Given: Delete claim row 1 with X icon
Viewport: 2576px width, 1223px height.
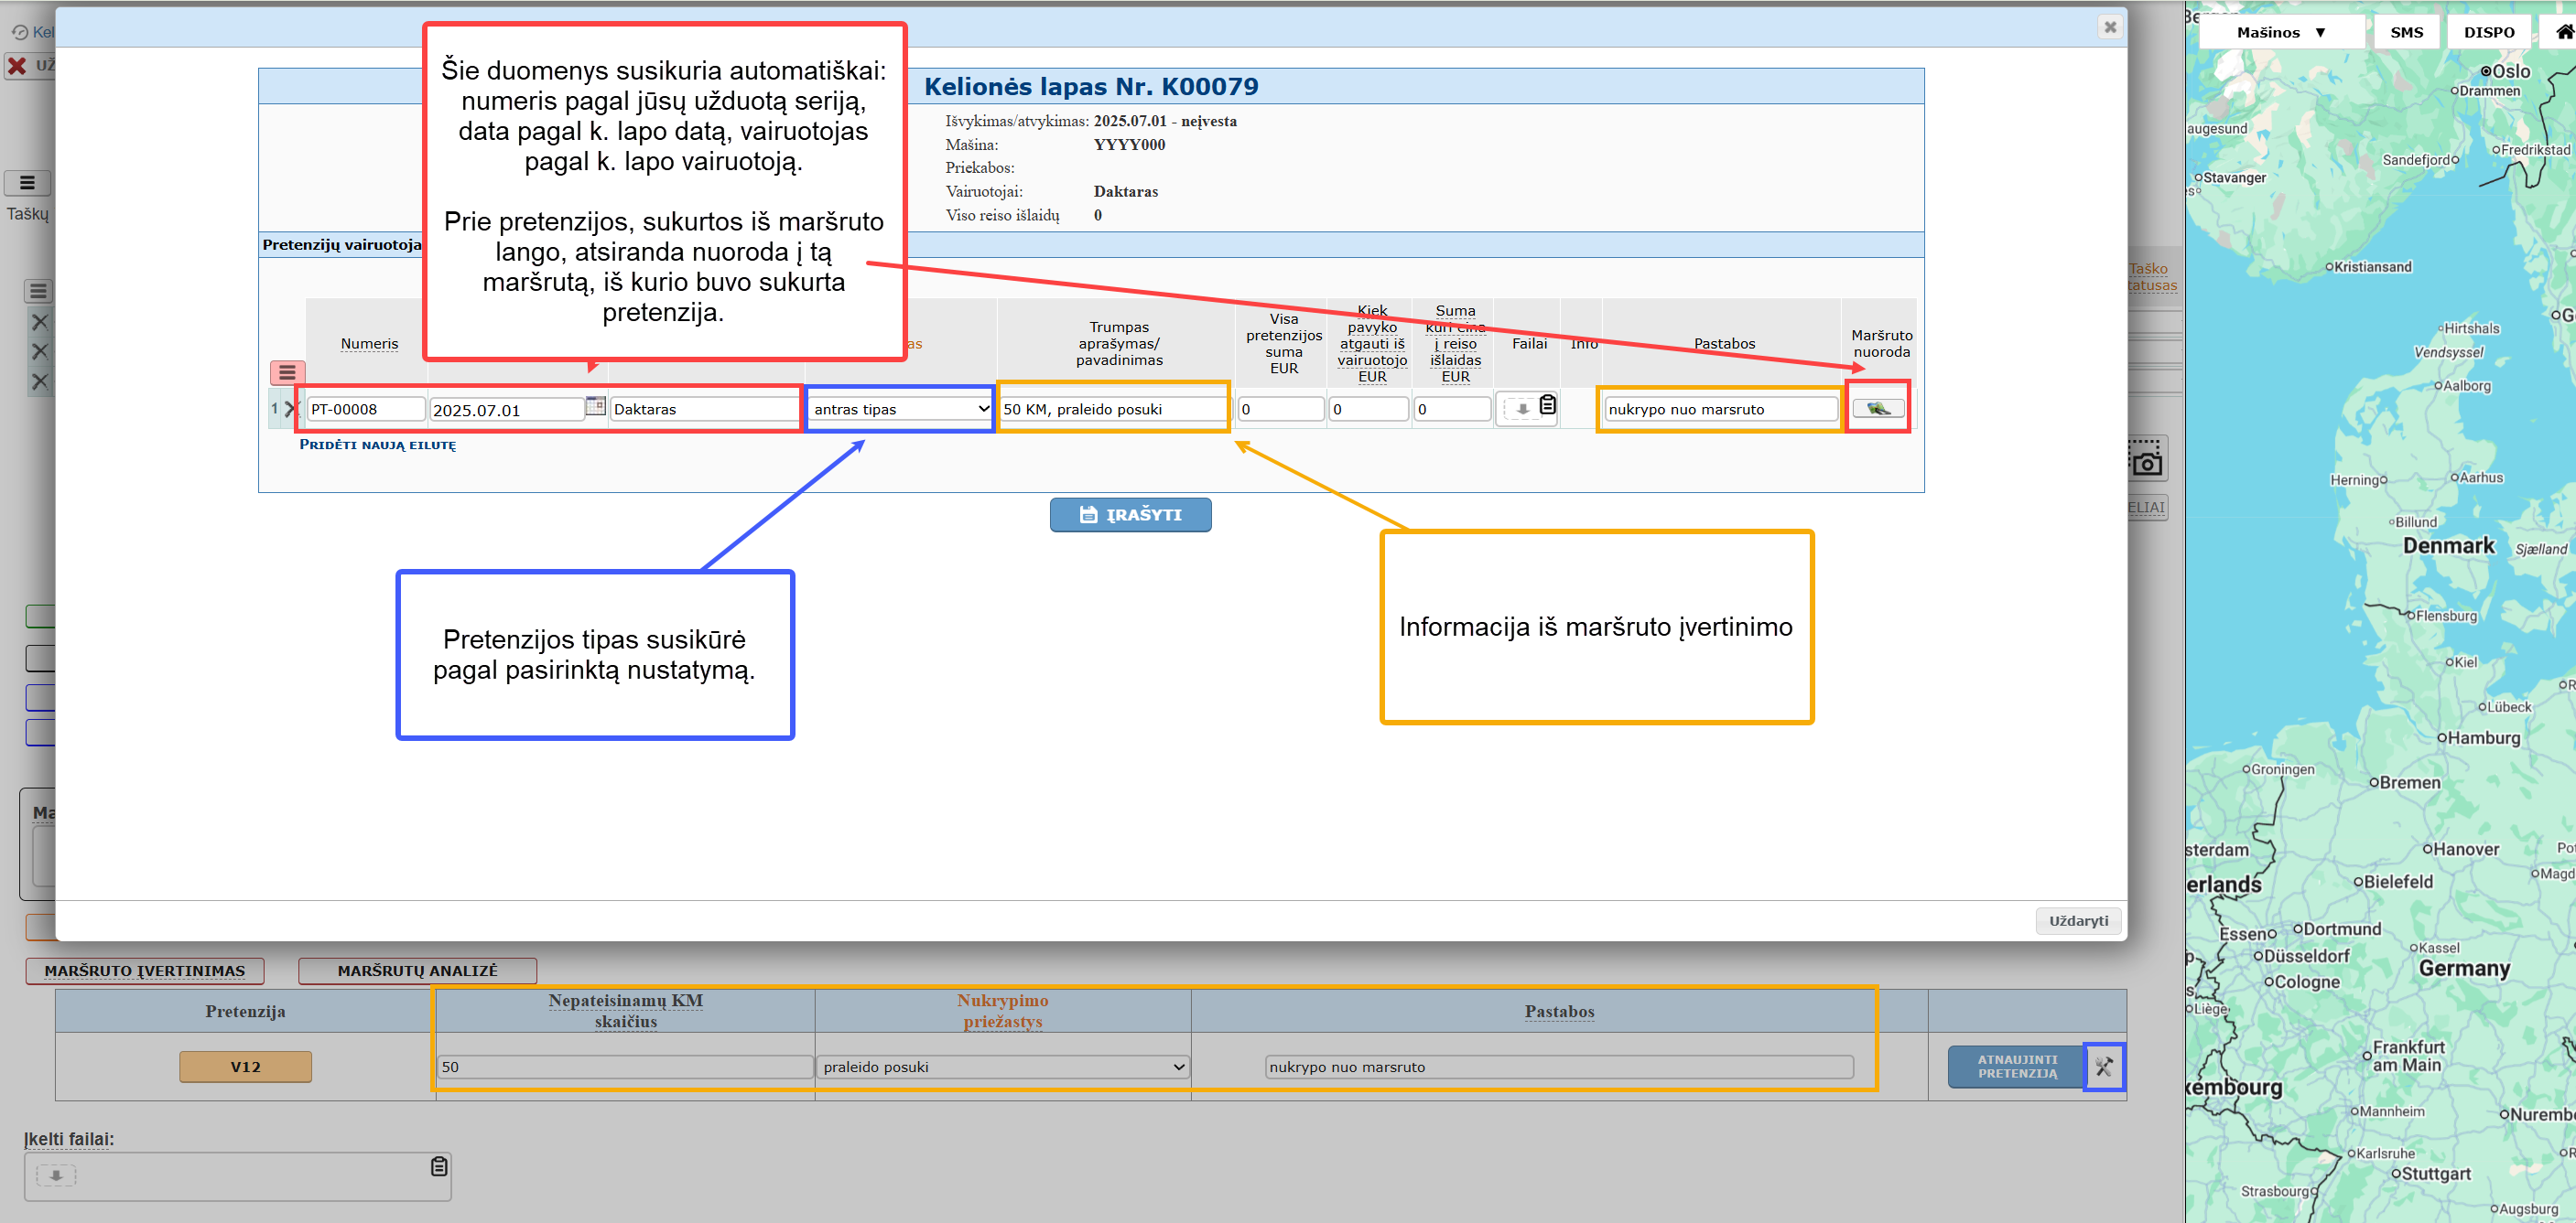Looking at the screenshot, I should 291,409.
